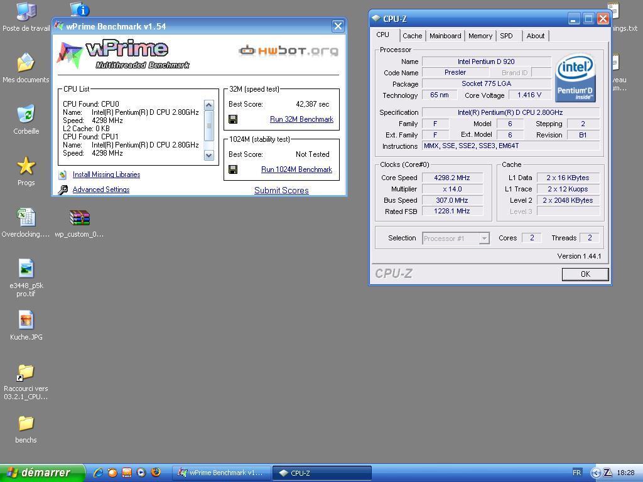Click the ZoneAlarm tray icon
The height and width of the screenshot is (482, 643).
608,473
